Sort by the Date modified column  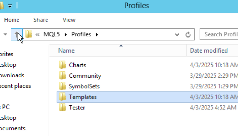209,50
